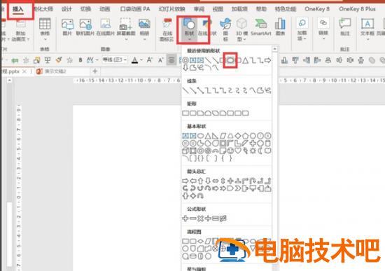Apply the font color A button
385x271 pixels.
pos(134,60)
